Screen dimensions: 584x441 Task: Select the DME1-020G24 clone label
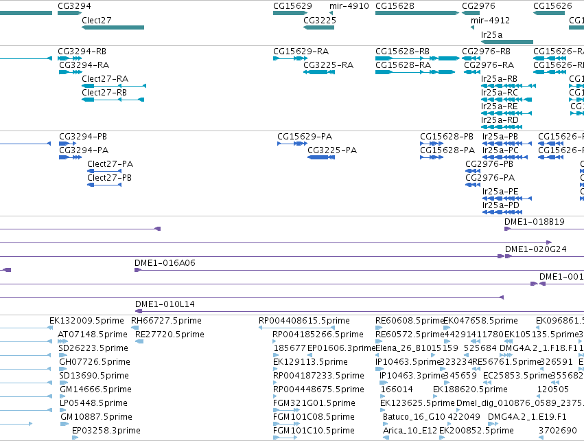pos(535,249)
